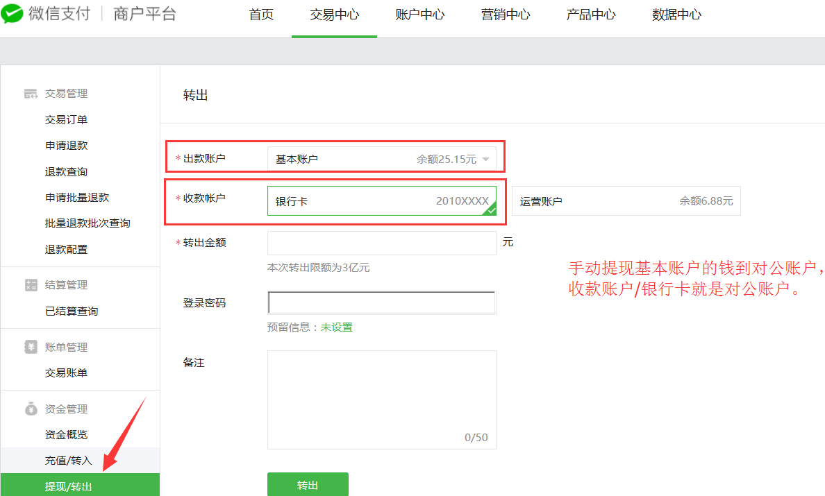Click the 交易管理 section heading
The image size is (825, 496).
pyautogui.click(x=66, y=94)
